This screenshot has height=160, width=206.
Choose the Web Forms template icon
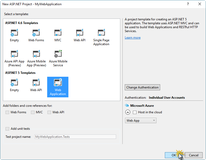point(36,35)
